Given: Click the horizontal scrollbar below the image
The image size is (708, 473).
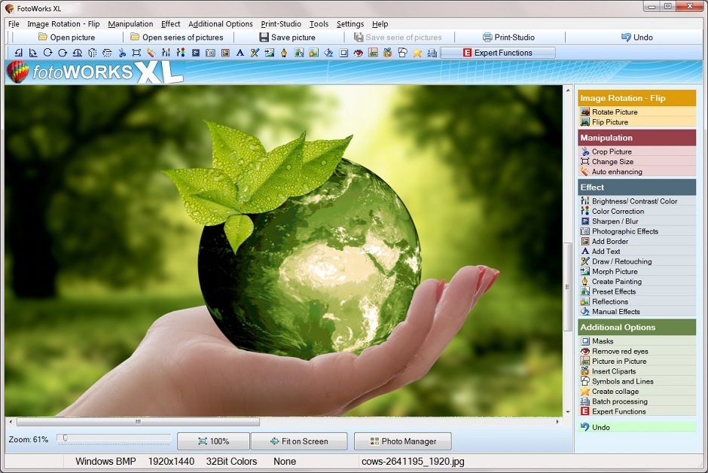Looking at the screenshot, I should (286, 423).
